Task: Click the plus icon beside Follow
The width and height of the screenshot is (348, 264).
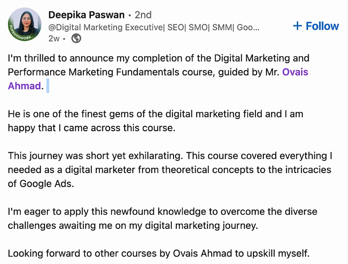Action: point(298,26)
